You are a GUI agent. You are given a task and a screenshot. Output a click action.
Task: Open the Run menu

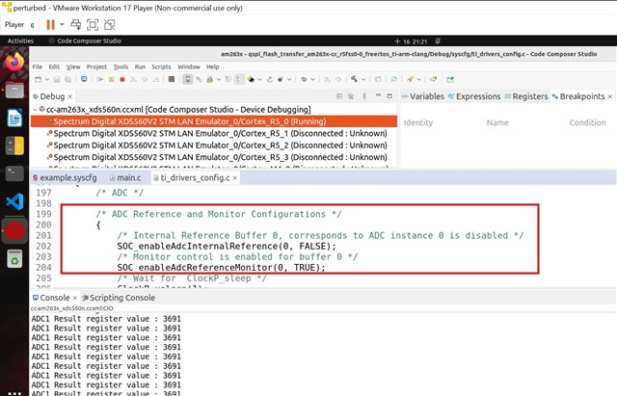140,66
